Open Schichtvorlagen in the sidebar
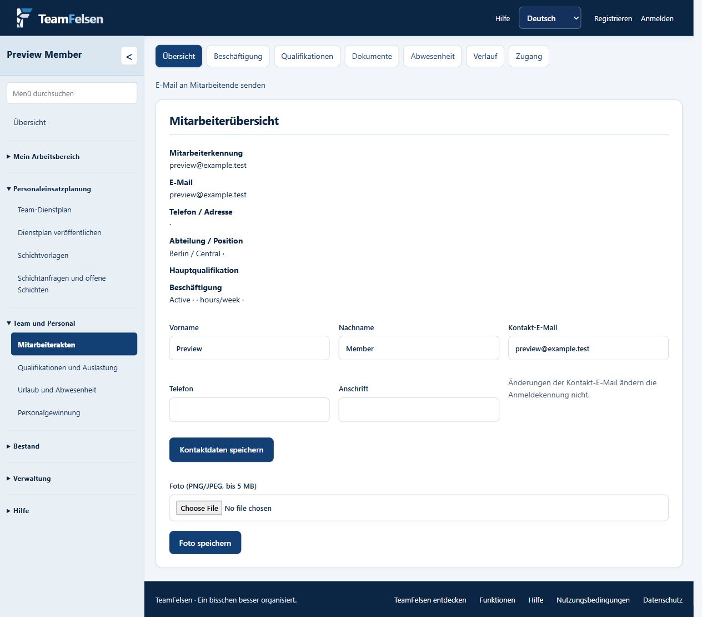 point(43,256)
